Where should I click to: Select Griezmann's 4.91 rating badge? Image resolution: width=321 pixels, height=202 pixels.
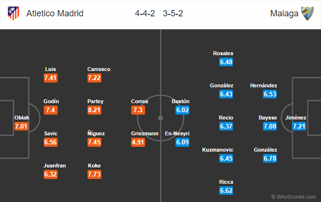tap(138, 142)
